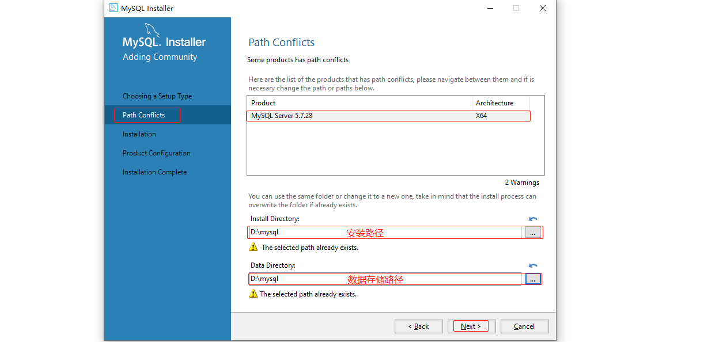Image resolution: width=723 pixels, height=342 pixels.
Task: Click the Next button
Action: tap(471, 326)
